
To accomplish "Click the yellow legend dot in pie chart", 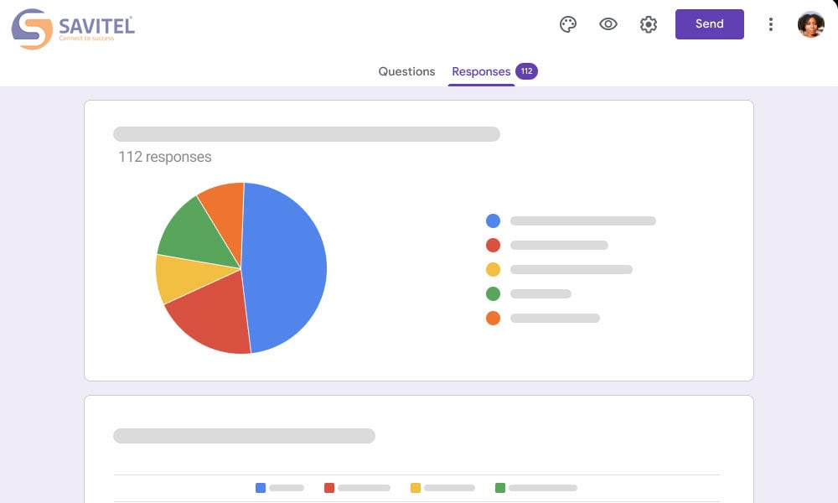I will point(493,269).
